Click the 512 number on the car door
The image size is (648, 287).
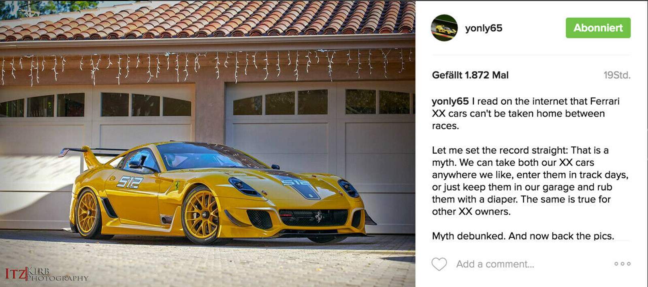(x=130, y=182)
